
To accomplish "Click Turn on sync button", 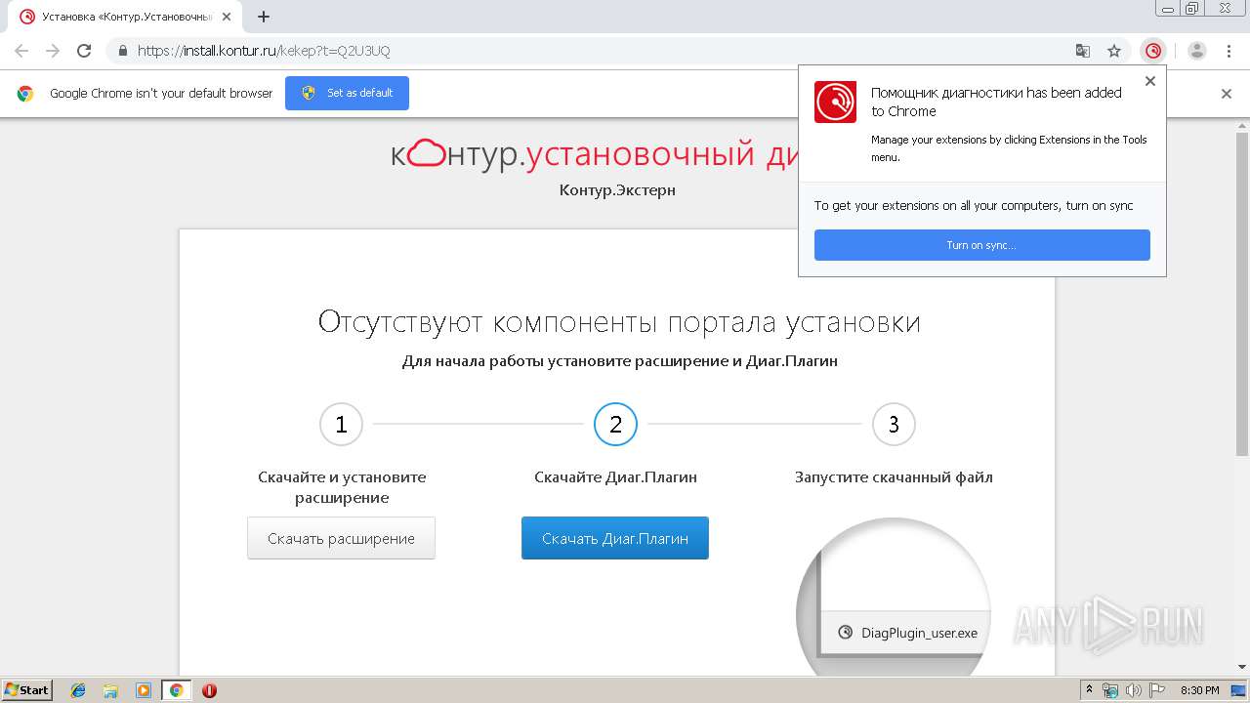I will click(981, 245).
